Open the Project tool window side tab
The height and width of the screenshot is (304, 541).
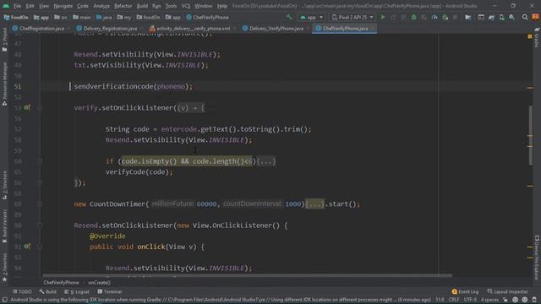(4, 40)
